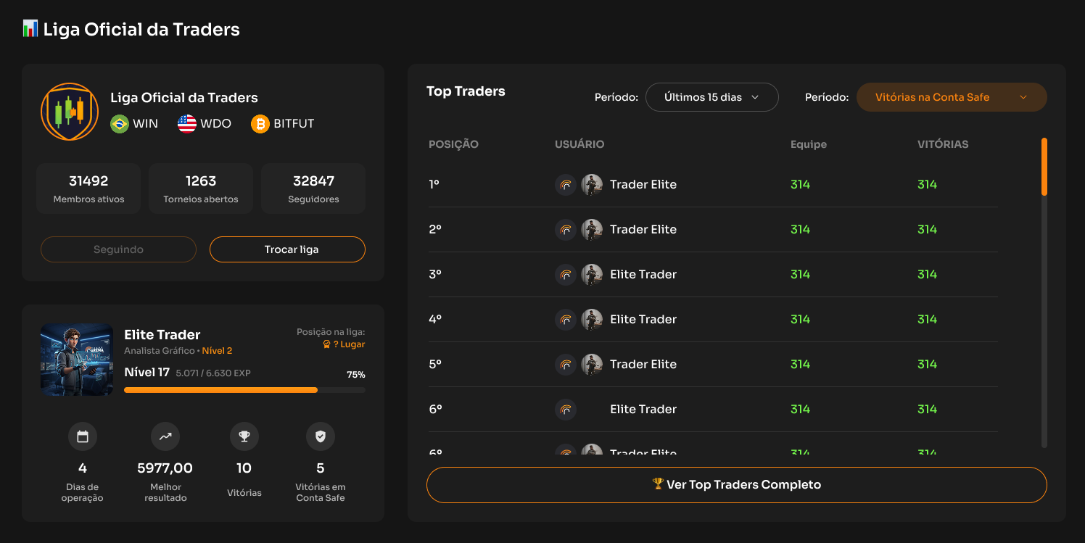This screenshot has width=1085, height=543.
Task: Click the Brazil flag icon next to WIN
Action: [120, 124]
